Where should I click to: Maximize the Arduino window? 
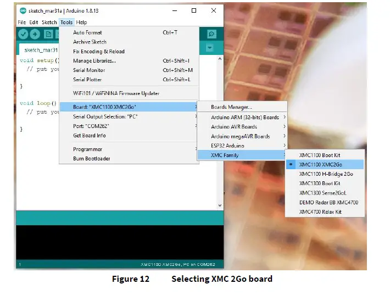point(194,10)
